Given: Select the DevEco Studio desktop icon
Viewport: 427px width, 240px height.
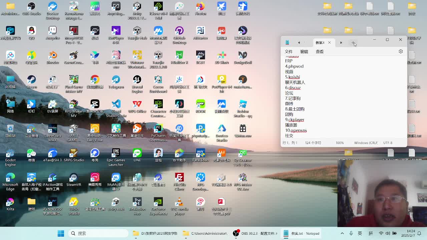Looking at the screenshot, I should (222, 133).
